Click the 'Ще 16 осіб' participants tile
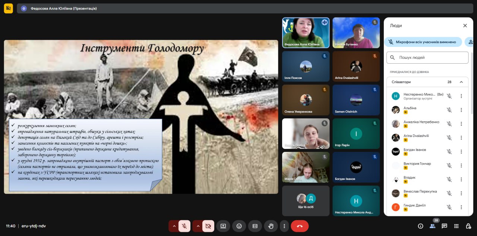 pyautogui.click(x=306, y=201)
